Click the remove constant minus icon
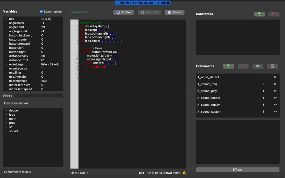Viewport: 285px width, 178px height. pyautogui.click(x=274, y=14)
